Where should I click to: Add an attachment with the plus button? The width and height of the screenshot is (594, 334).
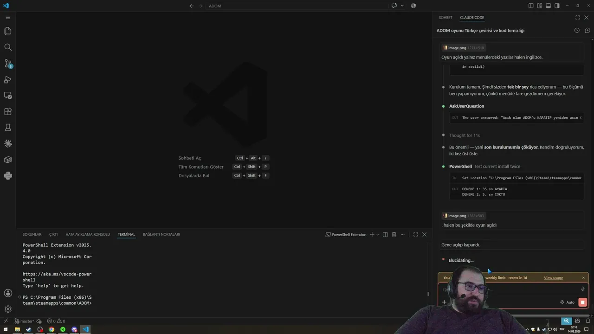click(444, 302)
